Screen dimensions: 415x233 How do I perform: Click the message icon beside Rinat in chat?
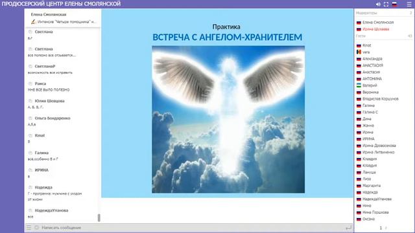30,135
